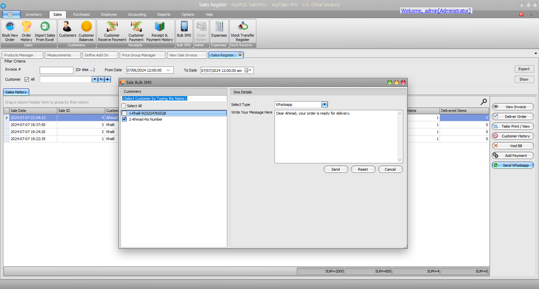539x289 pixels.
Task: Open the Expenses calculator icon
Action: [x=219, y=27]
